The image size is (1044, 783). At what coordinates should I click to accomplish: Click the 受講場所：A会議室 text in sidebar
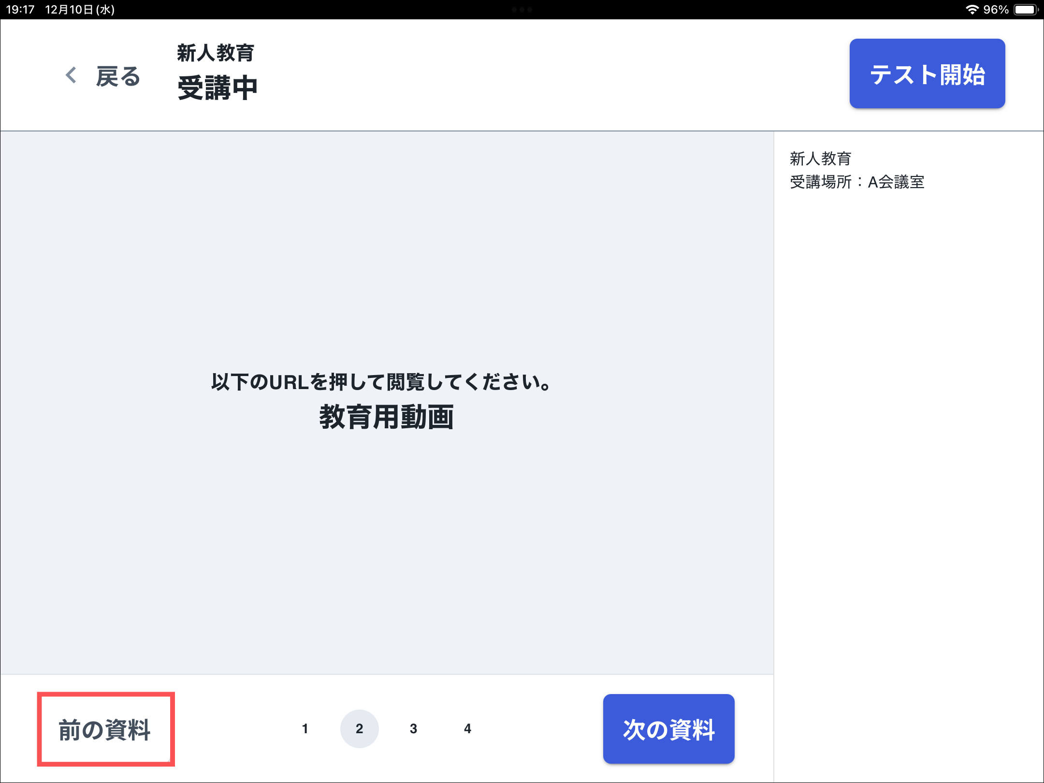pos(857,182)
